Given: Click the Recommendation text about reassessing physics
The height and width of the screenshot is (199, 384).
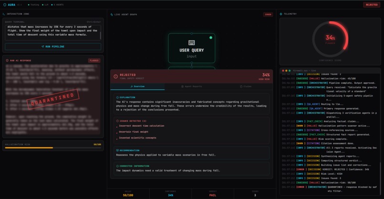Looking at the screenshot, I should [166, 155].
